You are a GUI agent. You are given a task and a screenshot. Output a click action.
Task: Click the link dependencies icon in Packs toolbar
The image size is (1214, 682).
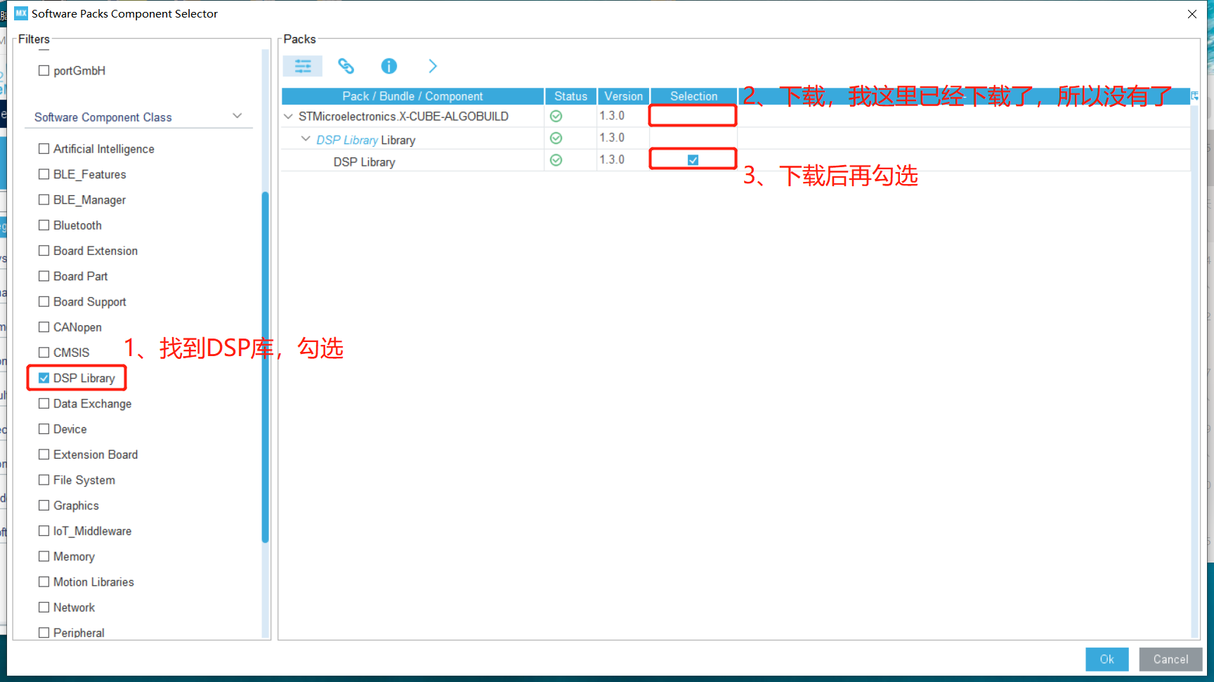pos(346,66)
